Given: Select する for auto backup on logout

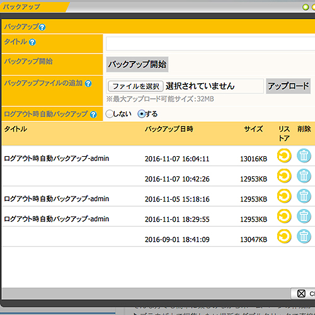Looking at the screenshot, I should click(x=142, y=114).
